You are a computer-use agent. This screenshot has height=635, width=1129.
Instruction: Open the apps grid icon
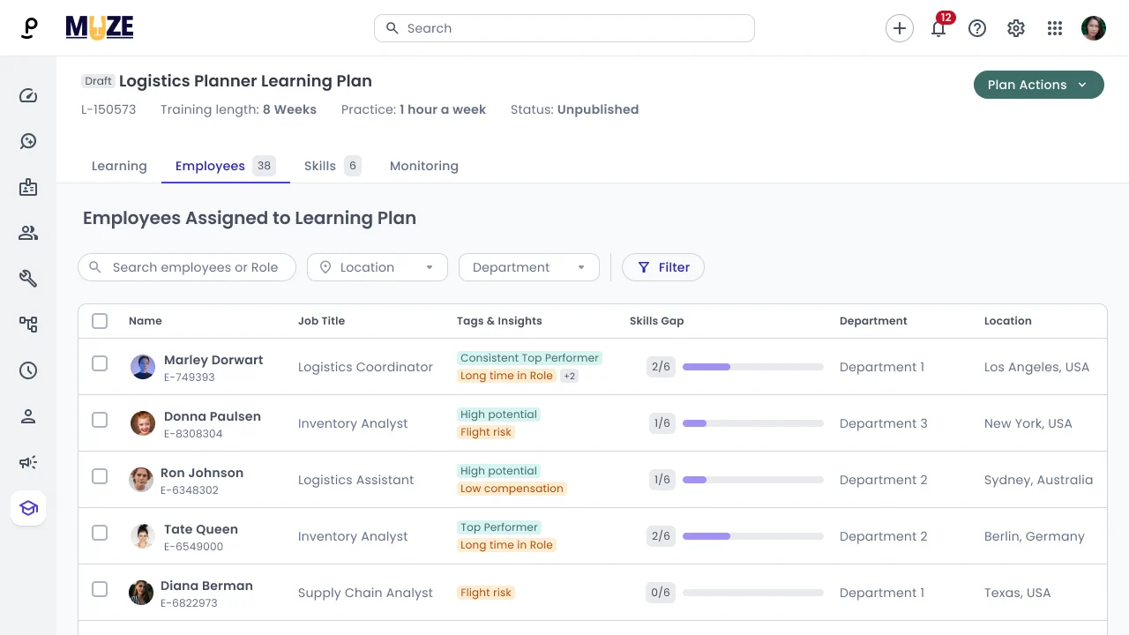point(1055,28)
